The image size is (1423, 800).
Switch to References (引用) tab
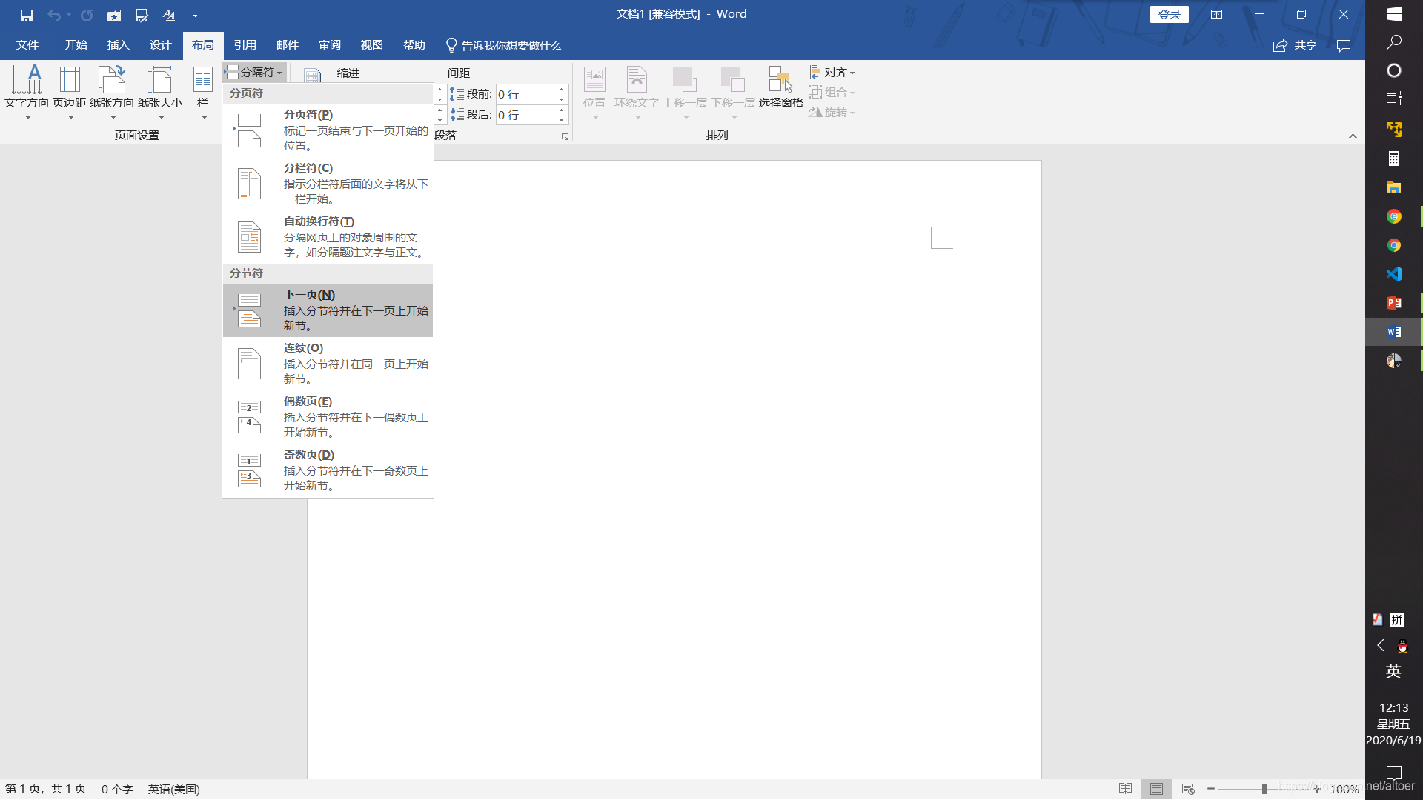coord(245,45)
